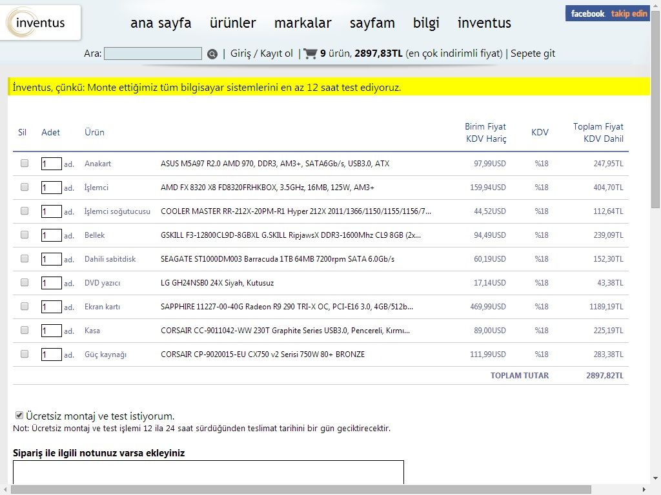The image size is (661, 495).
Task: Click the Ürün column header
Action: 94,132
